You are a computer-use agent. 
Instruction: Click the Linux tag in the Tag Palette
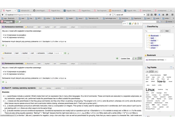(150, 90)
